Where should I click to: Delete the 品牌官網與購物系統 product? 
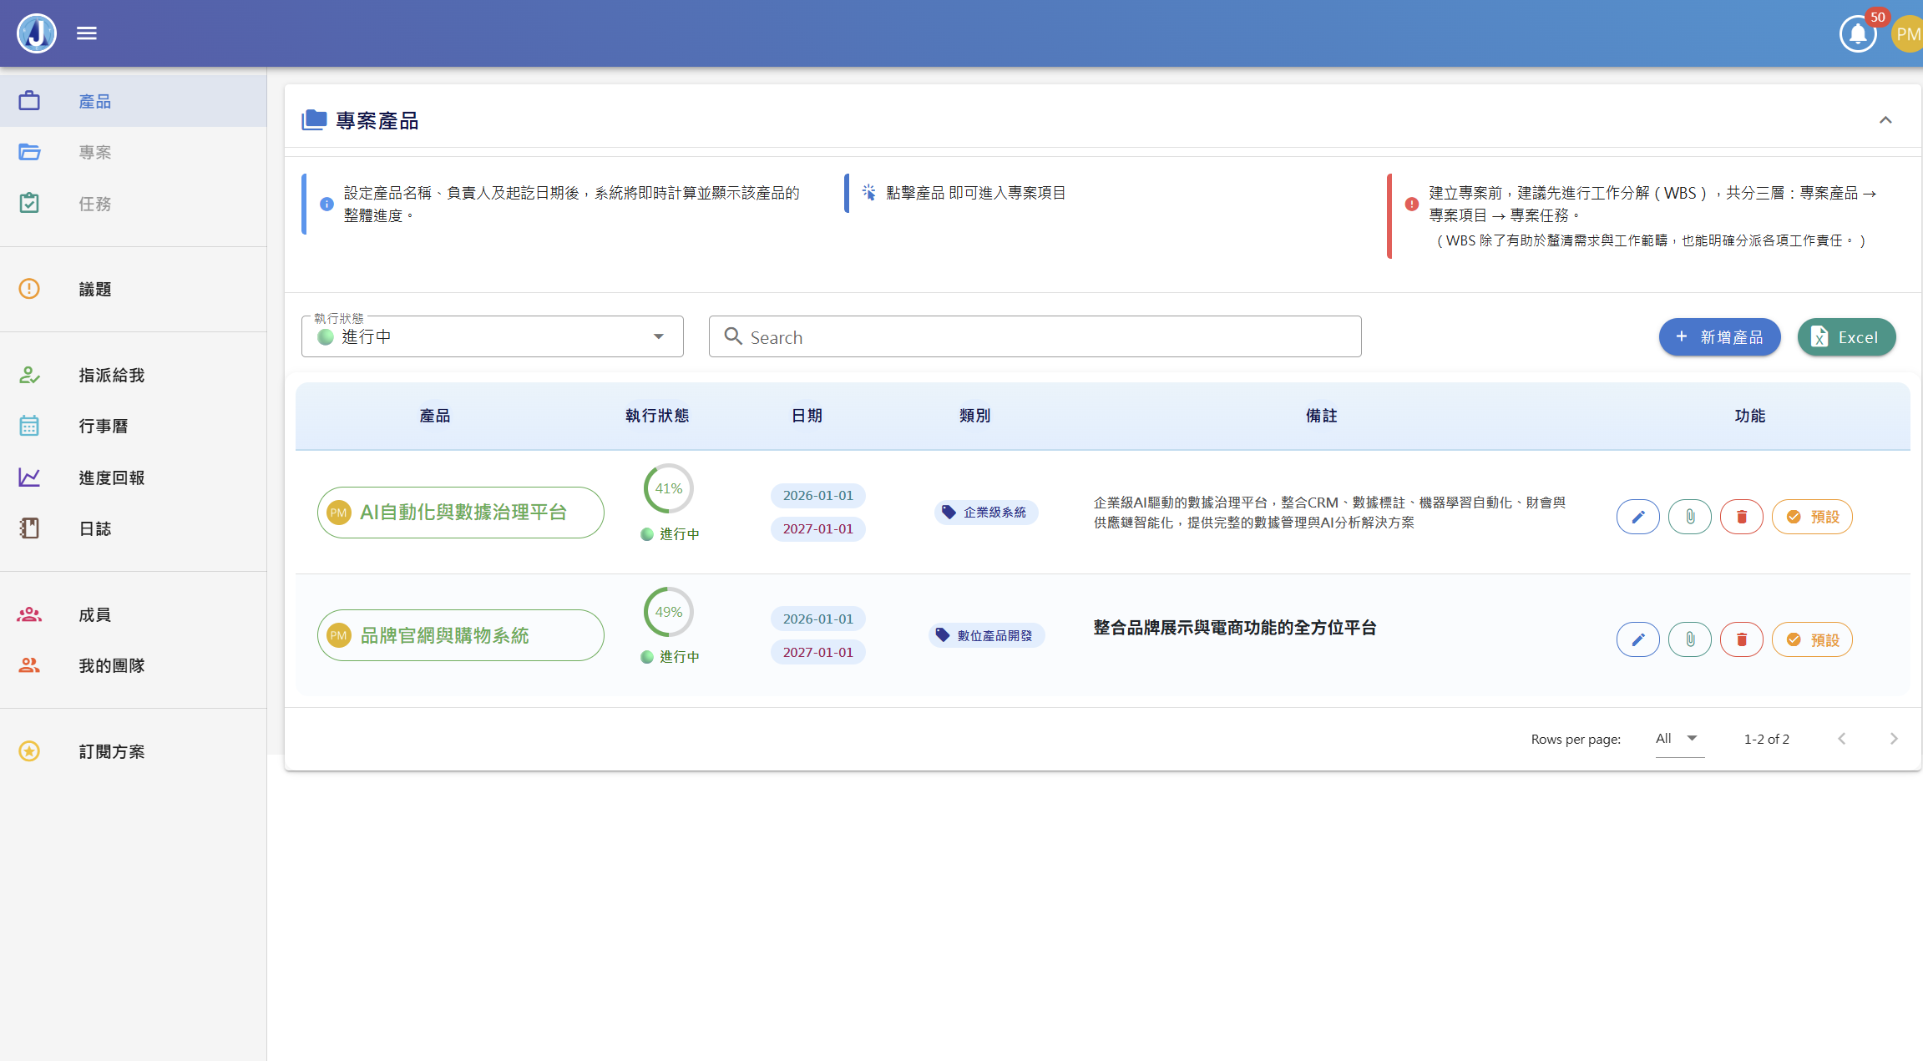1741,639
